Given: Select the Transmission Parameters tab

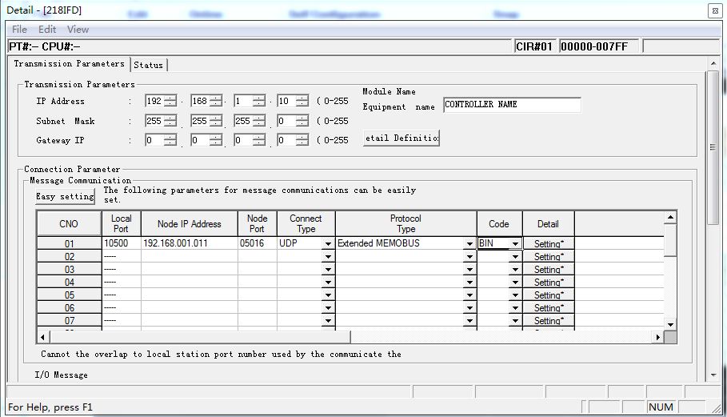Looking at the screenshot, I should 70,64.
